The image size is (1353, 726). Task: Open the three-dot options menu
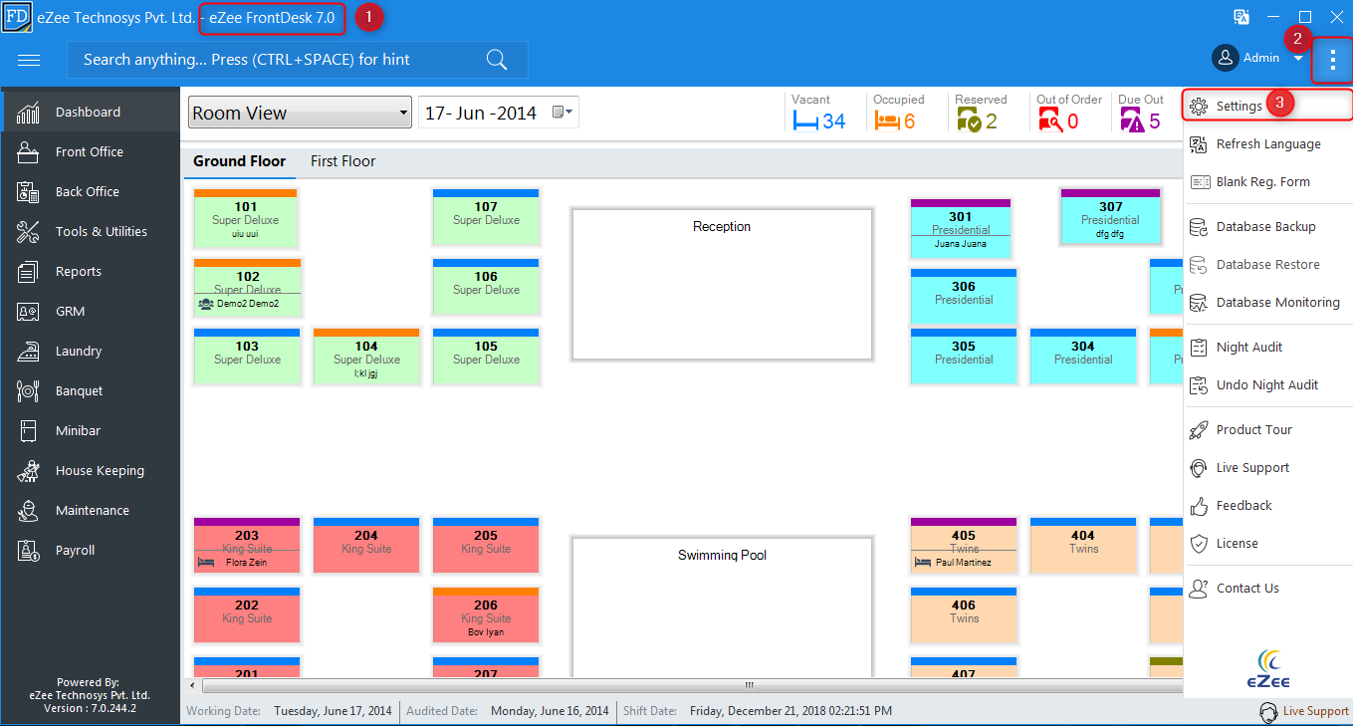pyautogui.click(x=1333, y=60)
